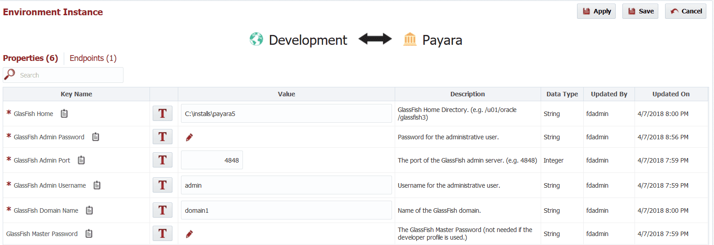Click the T button in GlassFish Admin Password row
The height and width of the screenshot is (245, 714).
point(163,137)
